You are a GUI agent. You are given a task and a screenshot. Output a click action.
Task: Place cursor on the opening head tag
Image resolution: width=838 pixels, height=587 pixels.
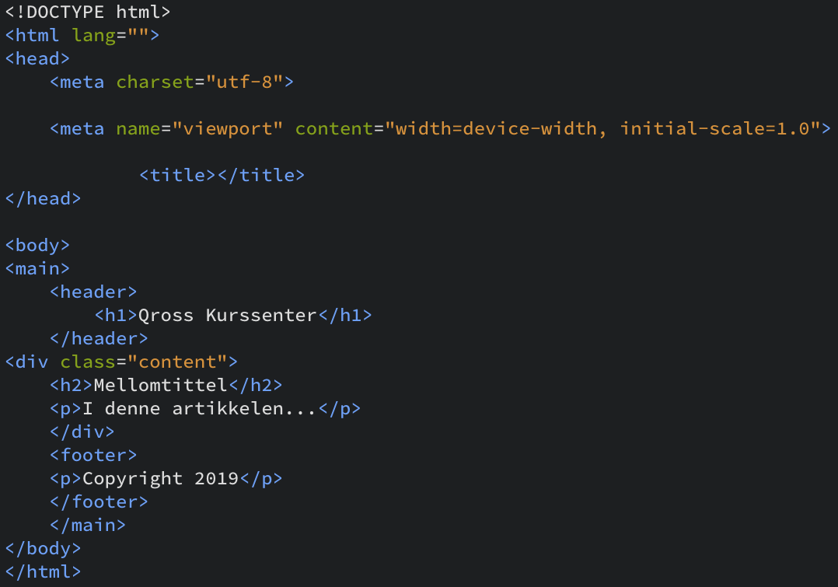[37, 58]
